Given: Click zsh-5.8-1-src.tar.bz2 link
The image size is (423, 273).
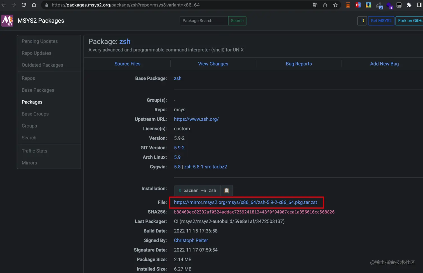Looking at the screenshot, I should coord(205,167).
